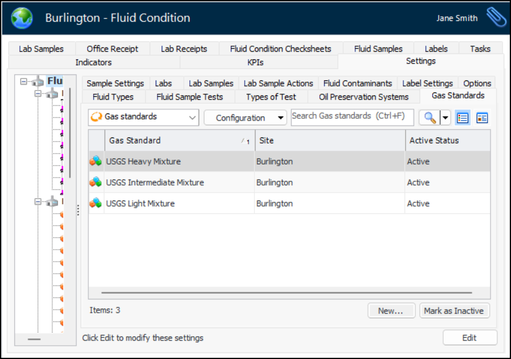Image resolution: width=511 pixels, height=359 pixels.
Task: Click the New... button
Action: tap(391, 310)
